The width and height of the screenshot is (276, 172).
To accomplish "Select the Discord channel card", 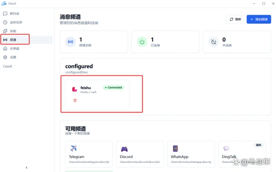I will click(x=140, y=154).
